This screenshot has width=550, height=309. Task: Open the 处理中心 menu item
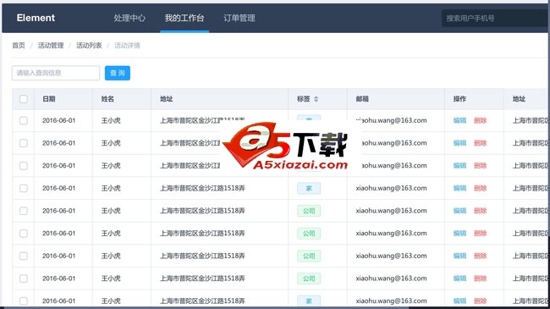point(129,18)
